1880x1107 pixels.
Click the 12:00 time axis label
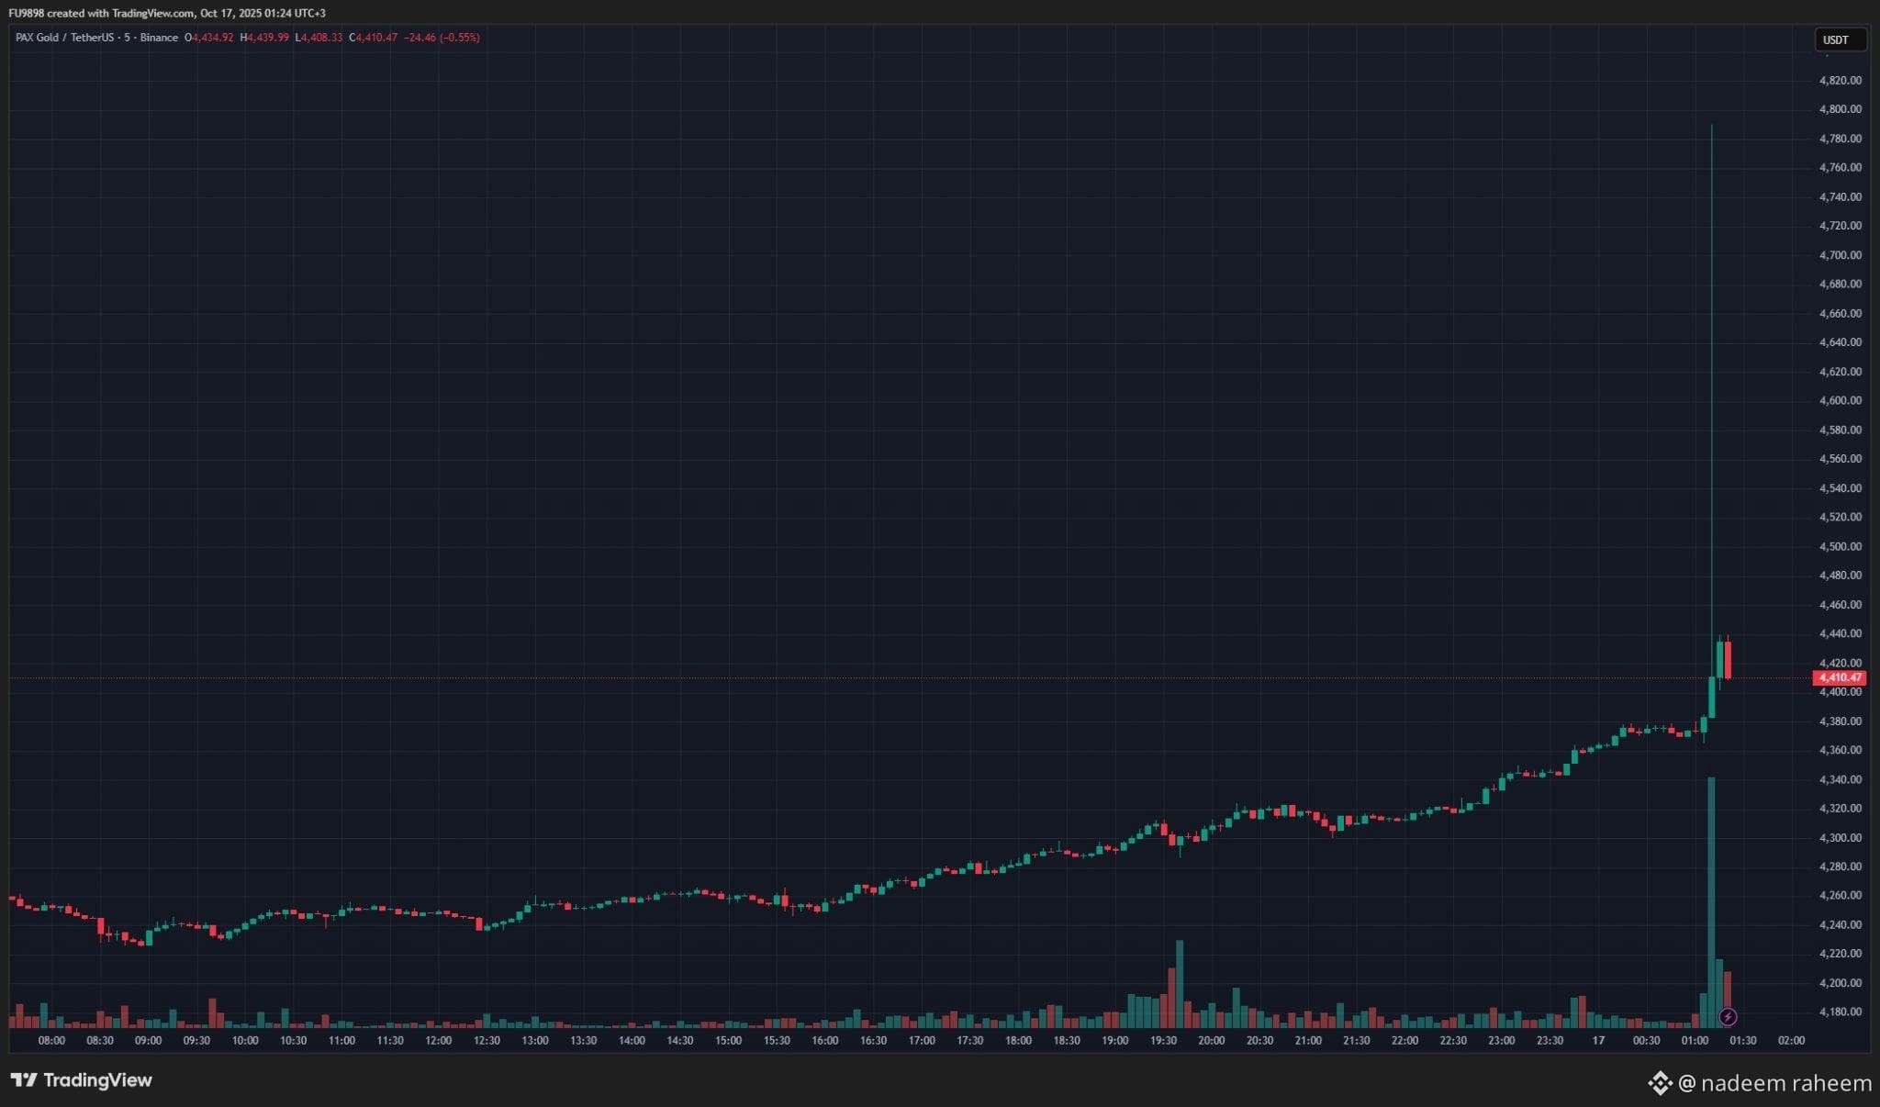(438, 1040)
